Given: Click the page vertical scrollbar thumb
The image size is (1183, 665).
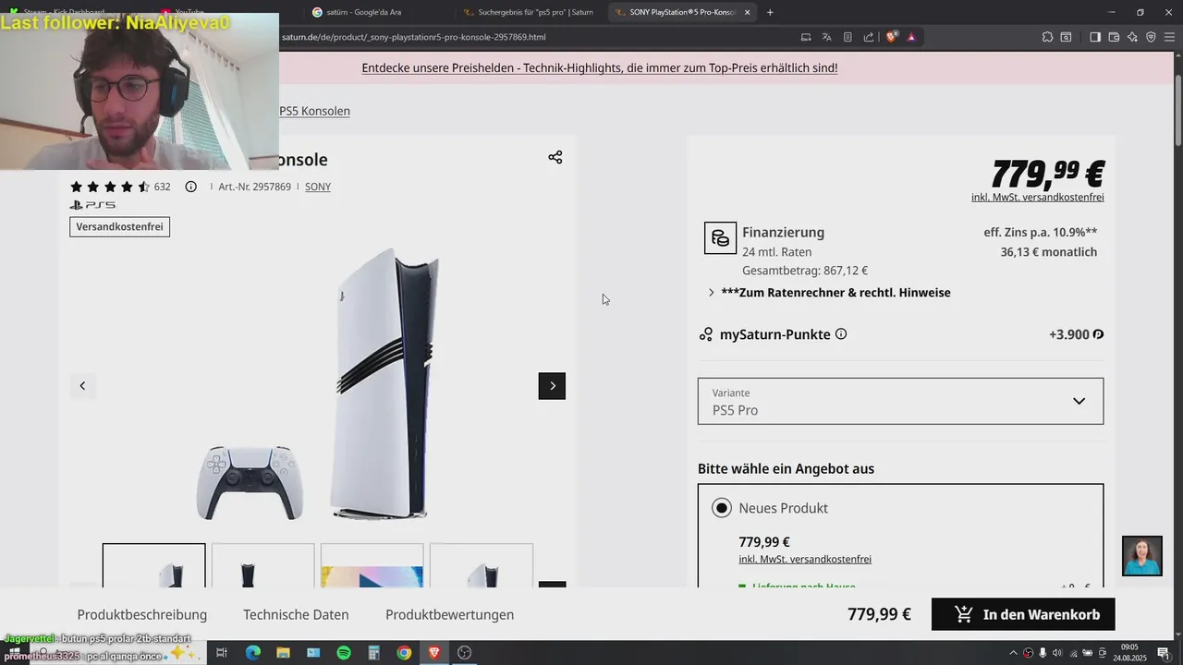Looking at the screenshot, I should (x=1177, y=109).
